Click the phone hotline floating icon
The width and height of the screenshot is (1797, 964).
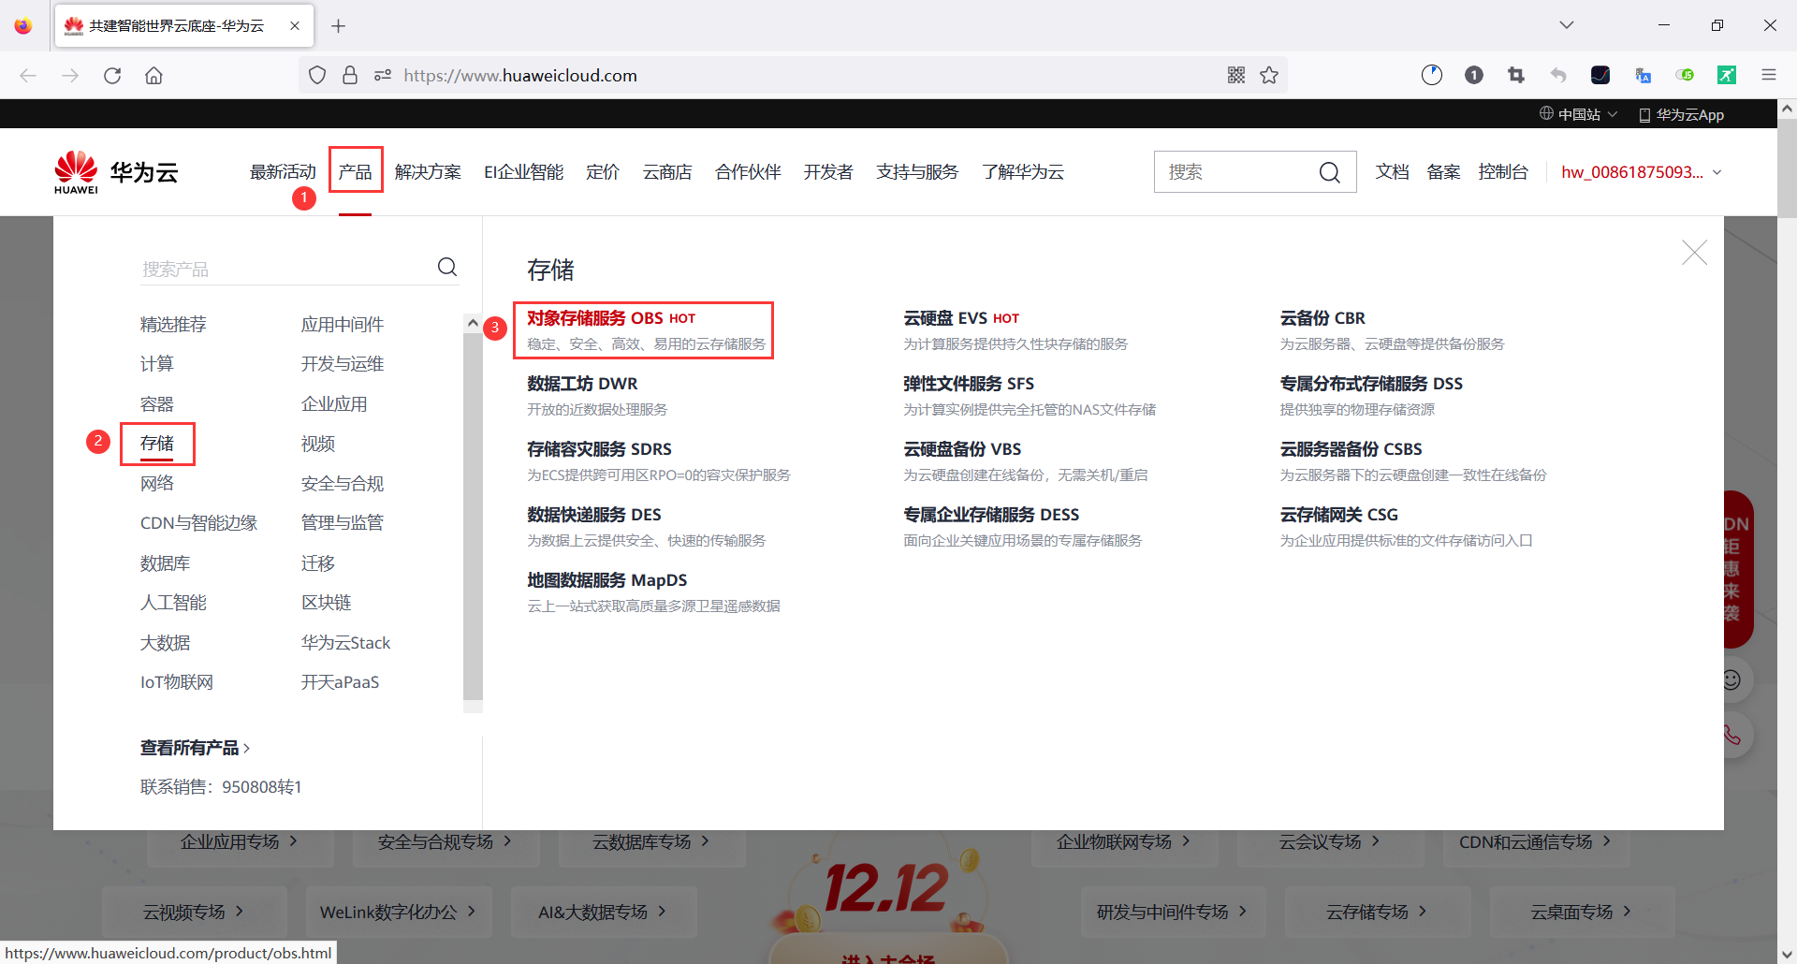click(1731, 736)
